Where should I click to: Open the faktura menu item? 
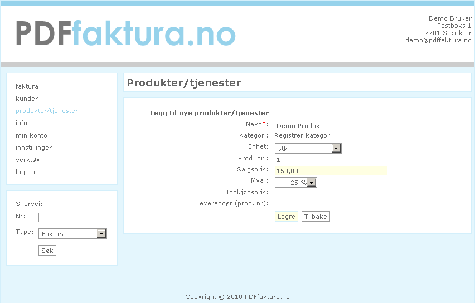tap(27, 86)
